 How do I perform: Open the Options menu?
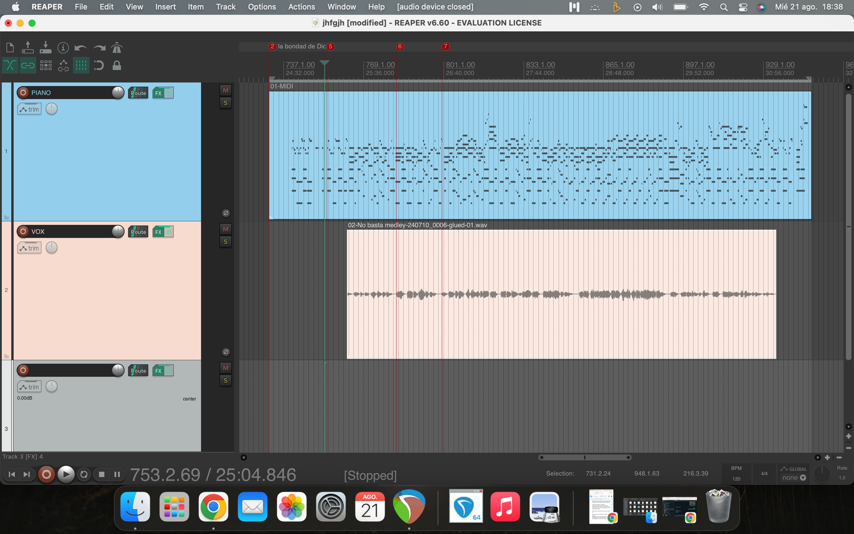click(x=262, y=7)
